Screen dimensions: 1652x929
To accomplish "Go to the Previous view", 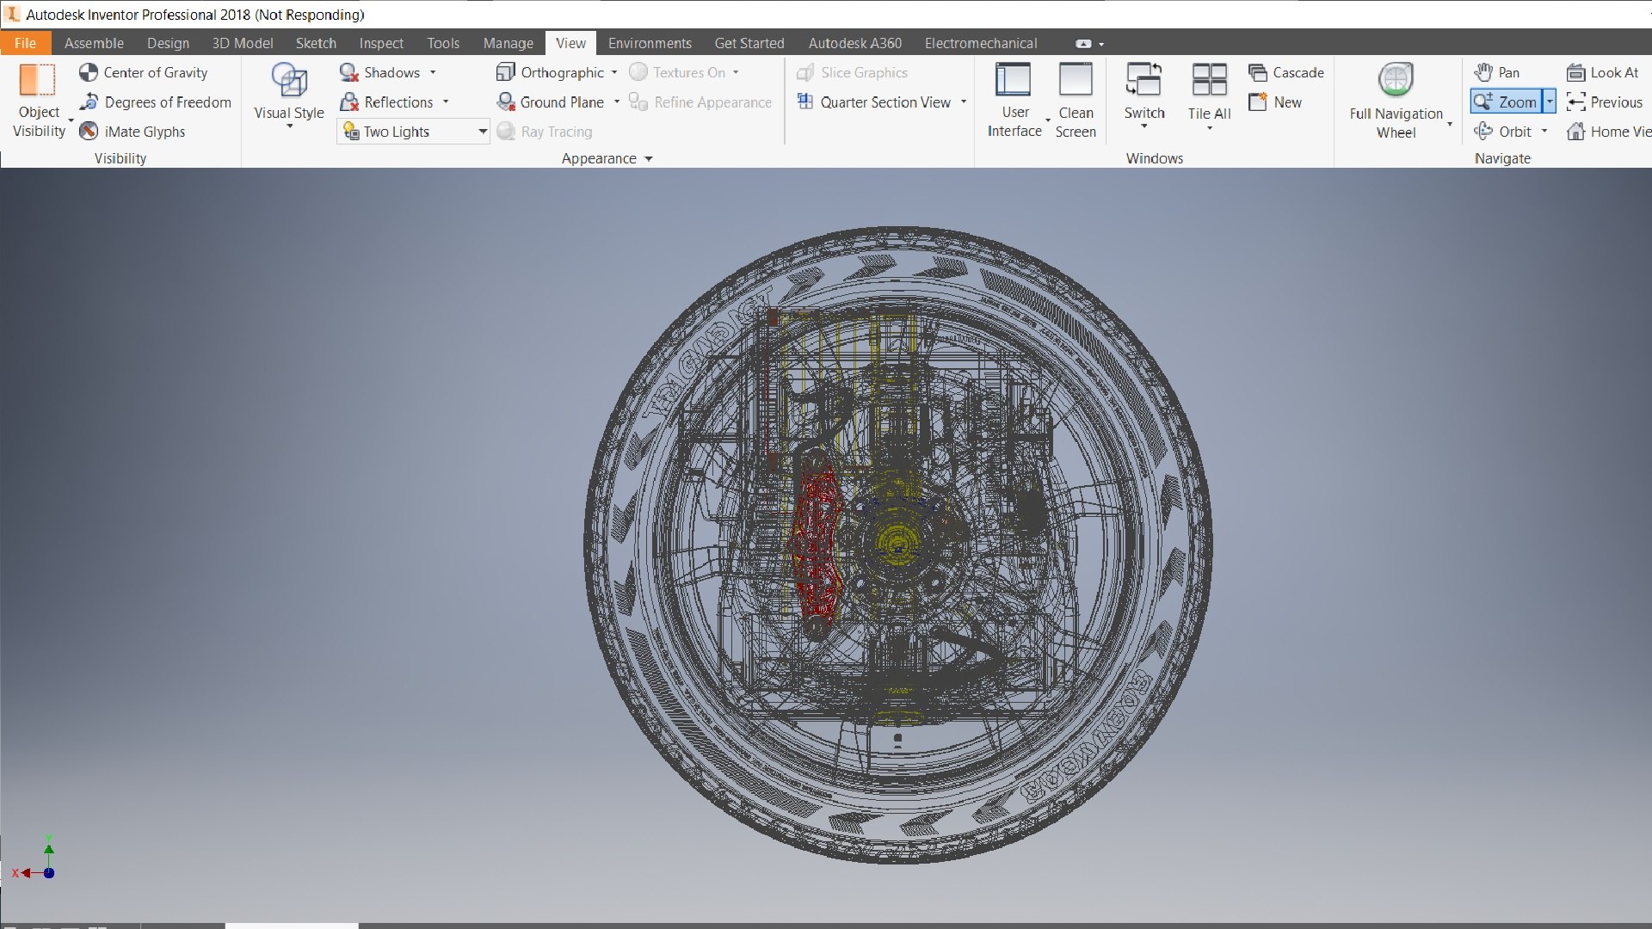I will (1605, 102).
